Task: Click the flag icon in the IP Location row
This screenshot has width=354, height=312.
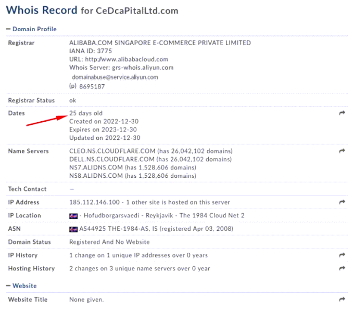Action: (73, 216)
